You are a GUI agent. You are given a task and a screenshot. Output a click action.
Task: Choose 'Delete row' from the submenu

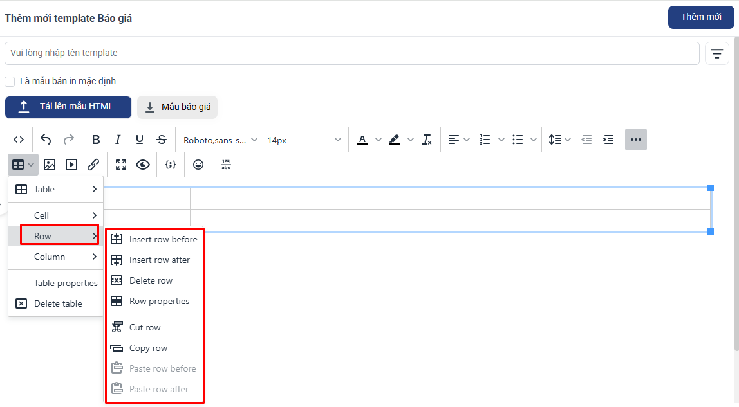click(x=151, y=280)
